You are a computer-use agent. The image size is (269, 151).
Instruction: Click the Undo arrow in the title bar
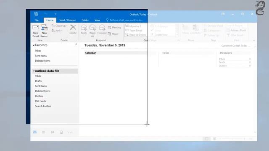point(46,14)
